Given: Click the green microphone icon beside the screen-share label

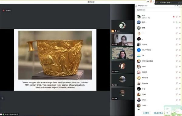Looking at the screenshot, I should tap(3, 114).
